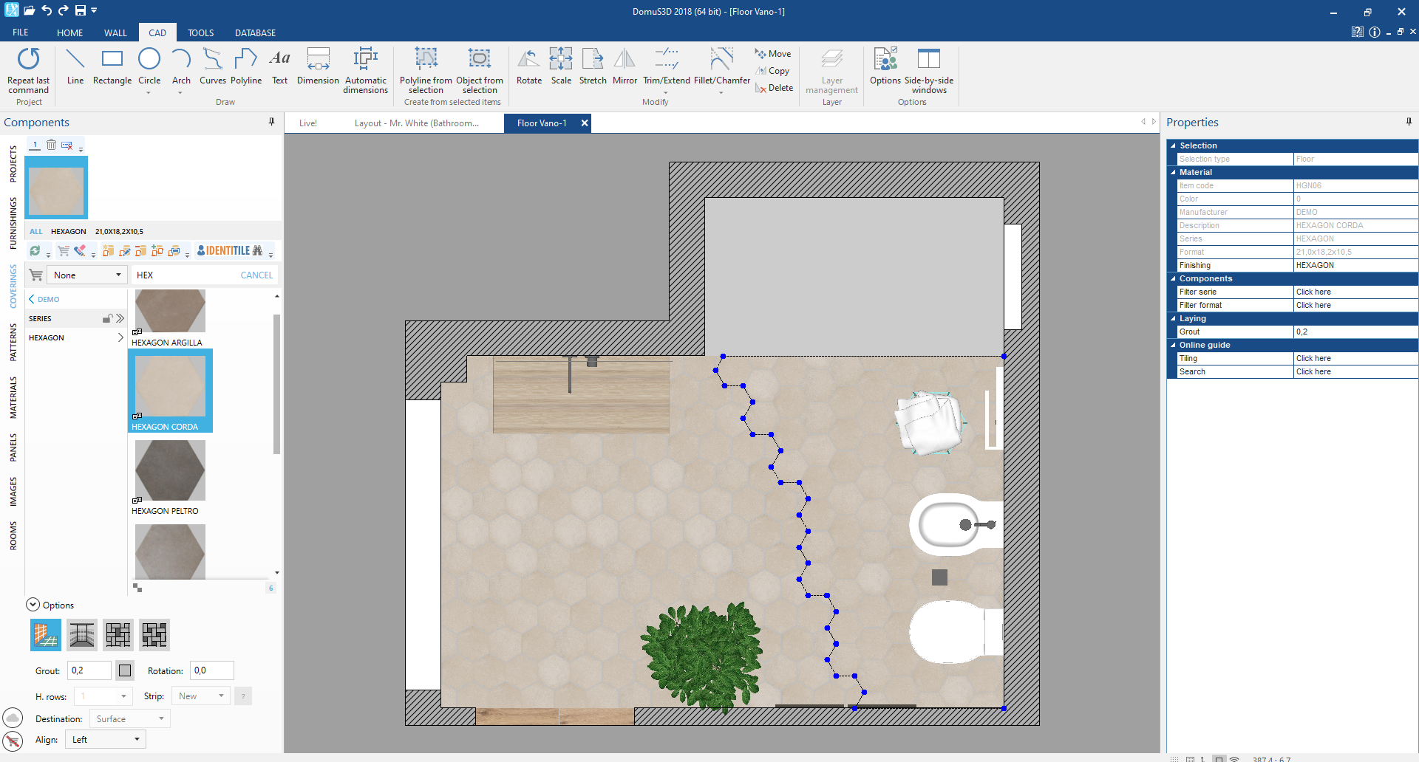Open the H. rows dropdown
Screen dimensions: 1419x762
[103, 696]
